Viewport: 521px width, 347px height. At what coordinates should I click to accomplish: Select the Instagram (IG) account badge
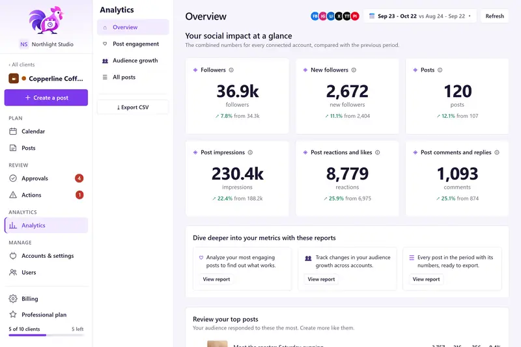coord(322,16)
